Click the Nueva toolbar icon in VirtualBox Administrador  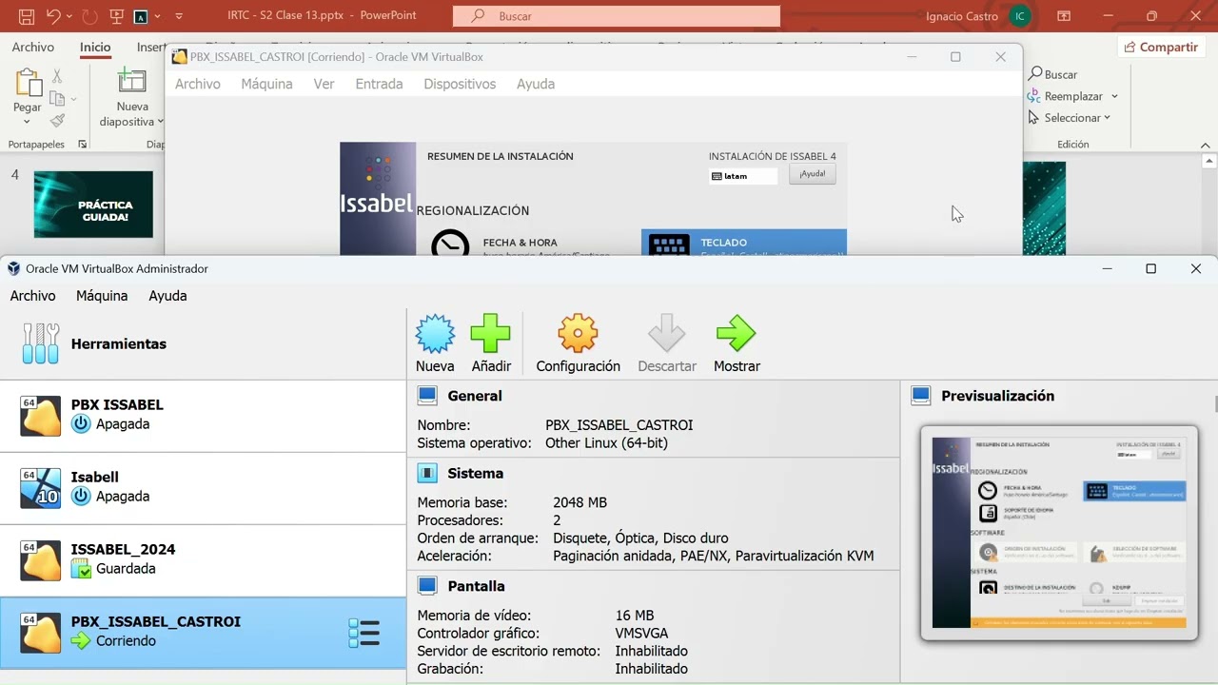[x=435, y=335]
